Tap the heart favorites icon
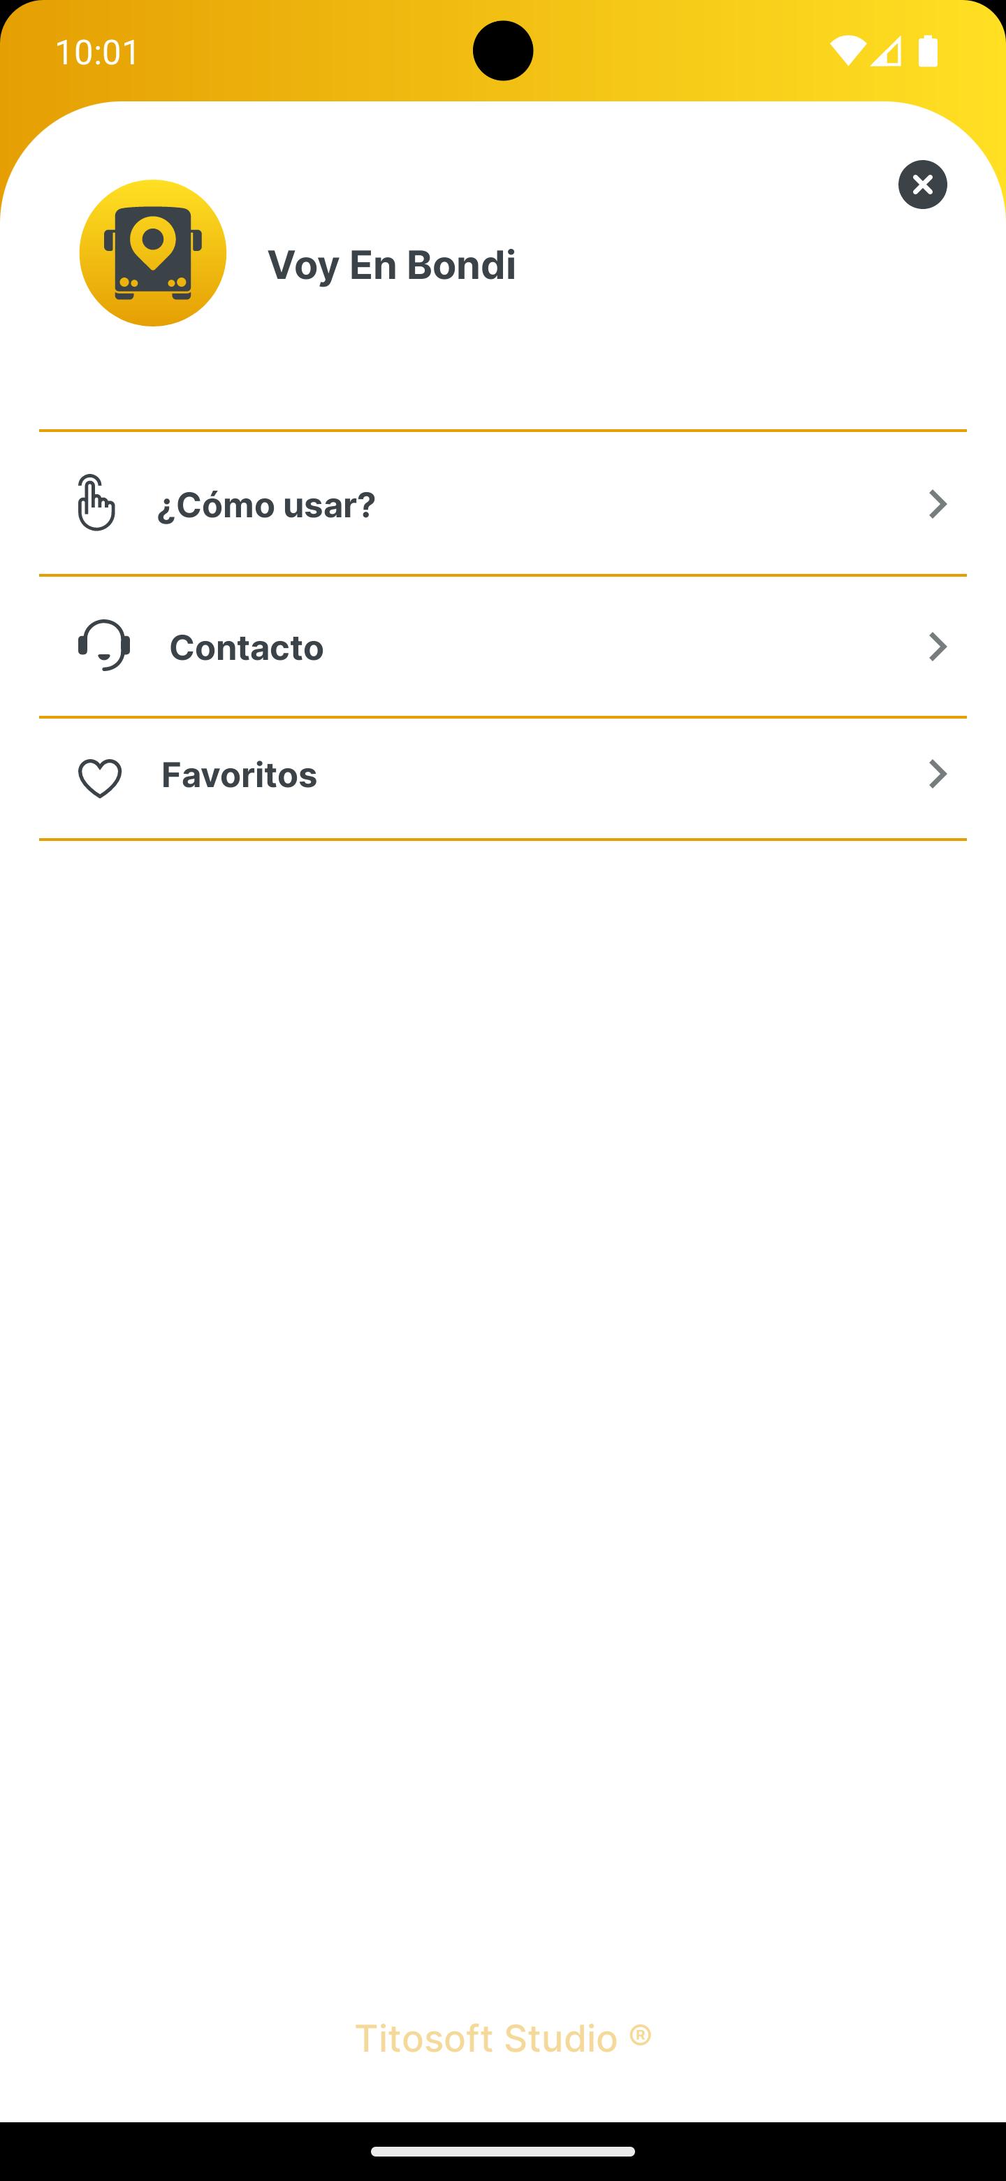 100,777
